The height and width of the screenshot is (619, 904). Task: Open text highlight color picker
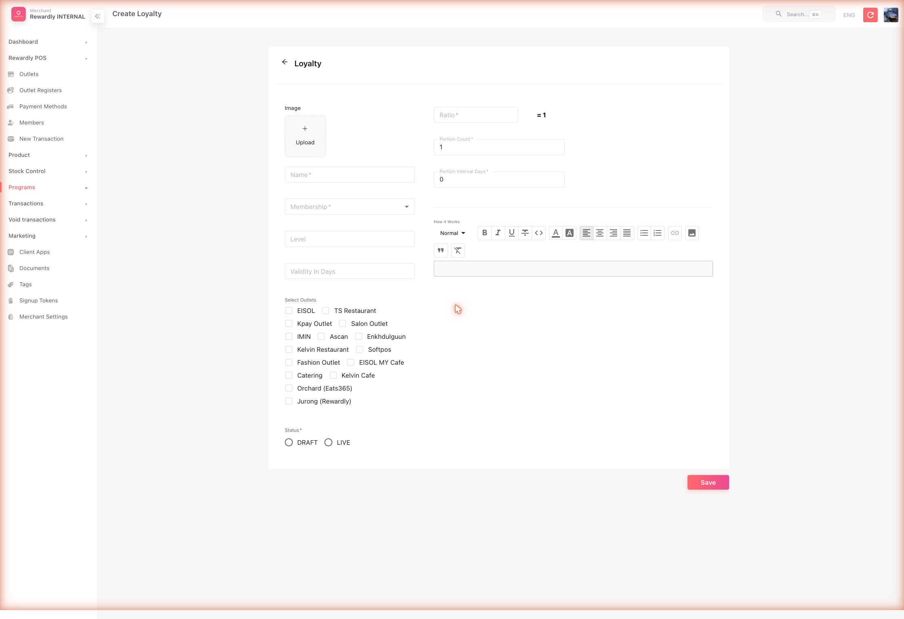tap(570, 233)
